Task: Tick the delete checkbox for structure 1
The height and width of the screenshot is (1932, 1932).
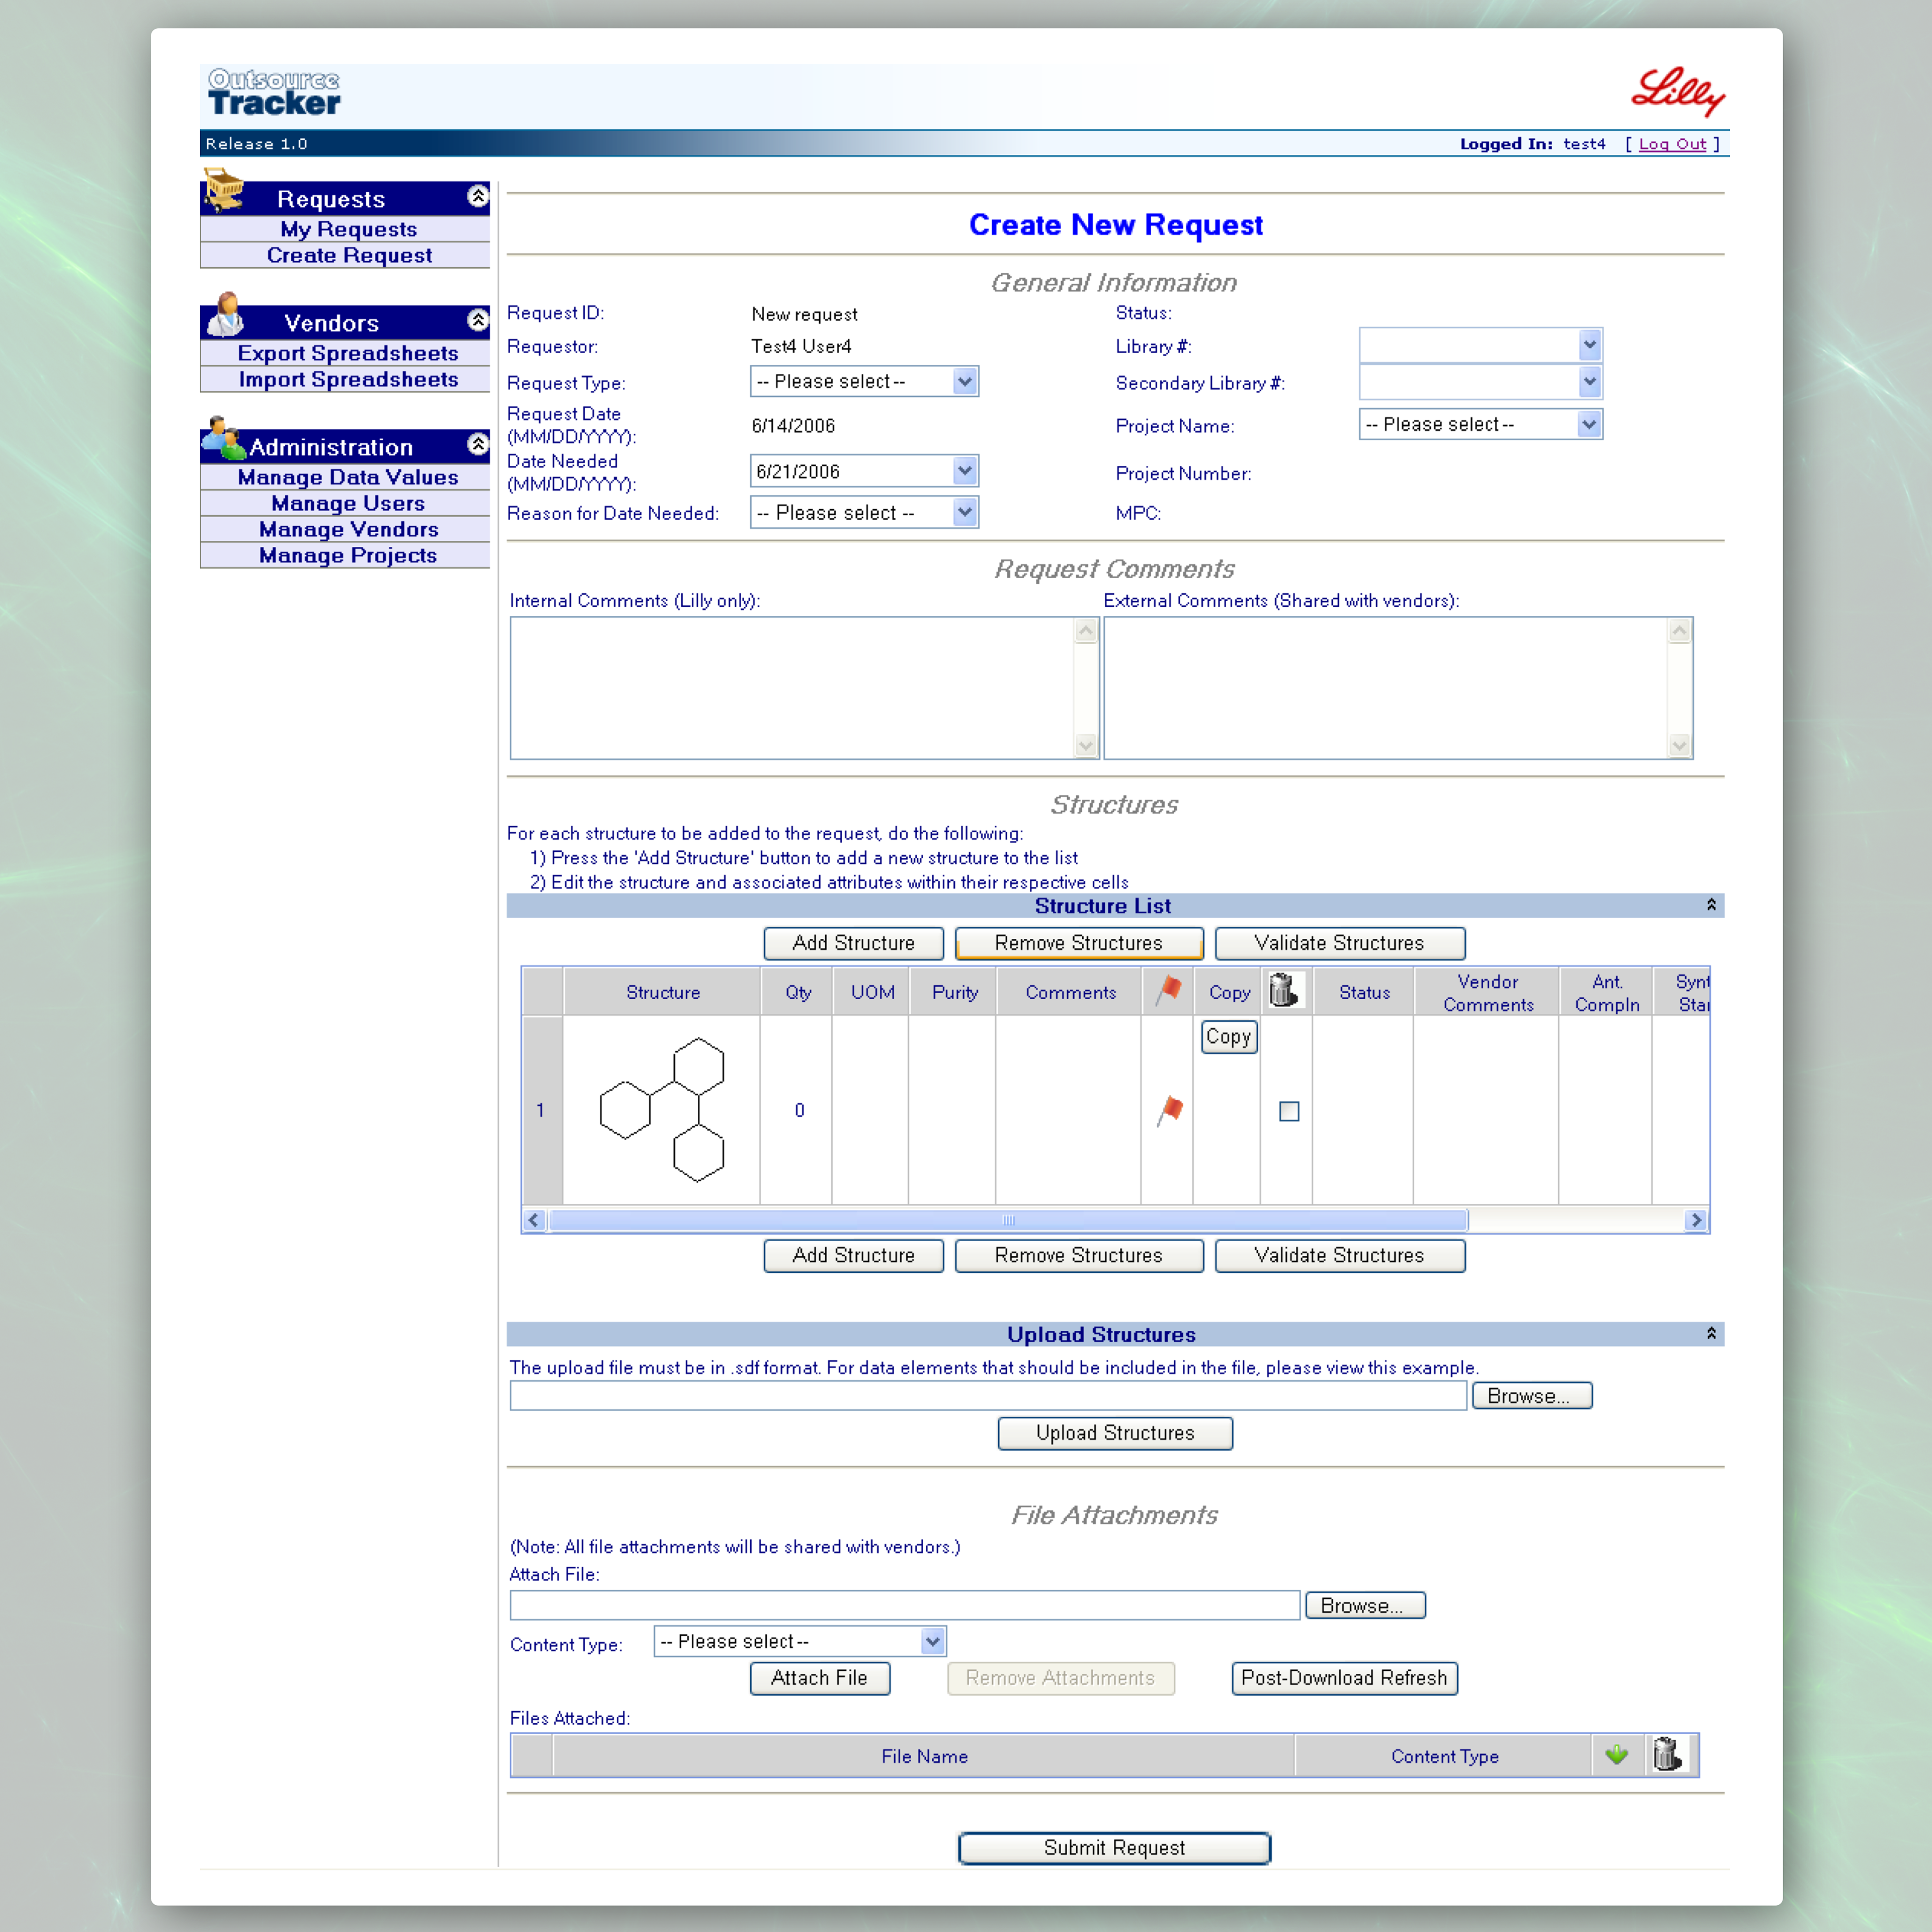Action: (x=1289, y=1111)
